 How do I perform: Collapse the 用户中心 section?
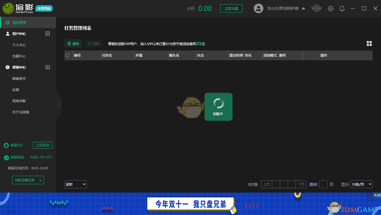47,34
